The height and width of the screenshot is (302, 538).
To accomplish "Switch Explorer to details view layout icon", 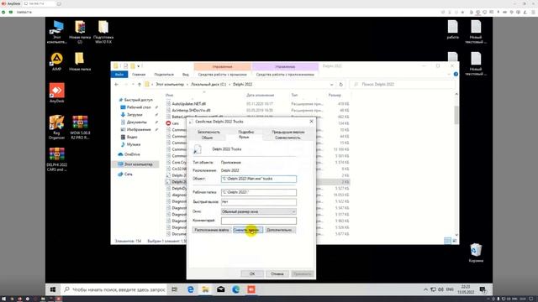I will point(447,241).
